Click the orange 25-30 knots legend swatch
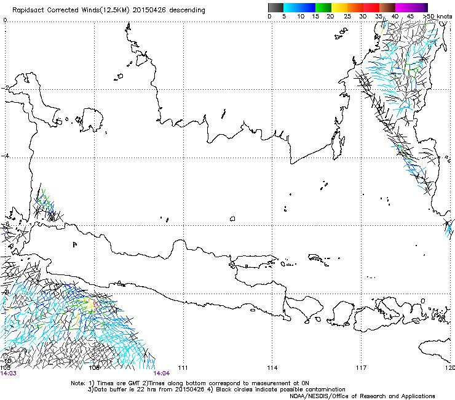 pyautogui.click(x=355, y=7)
